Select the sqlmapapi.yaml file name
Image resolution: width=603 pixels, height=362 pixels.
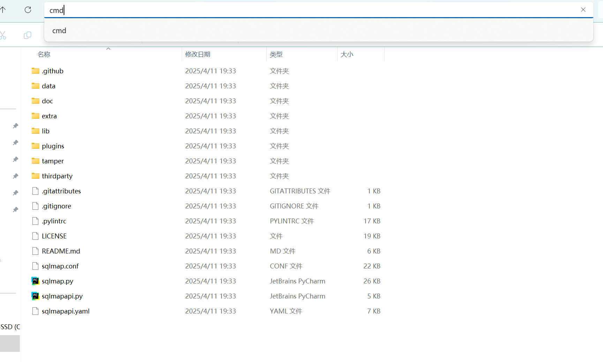(66, 311)
